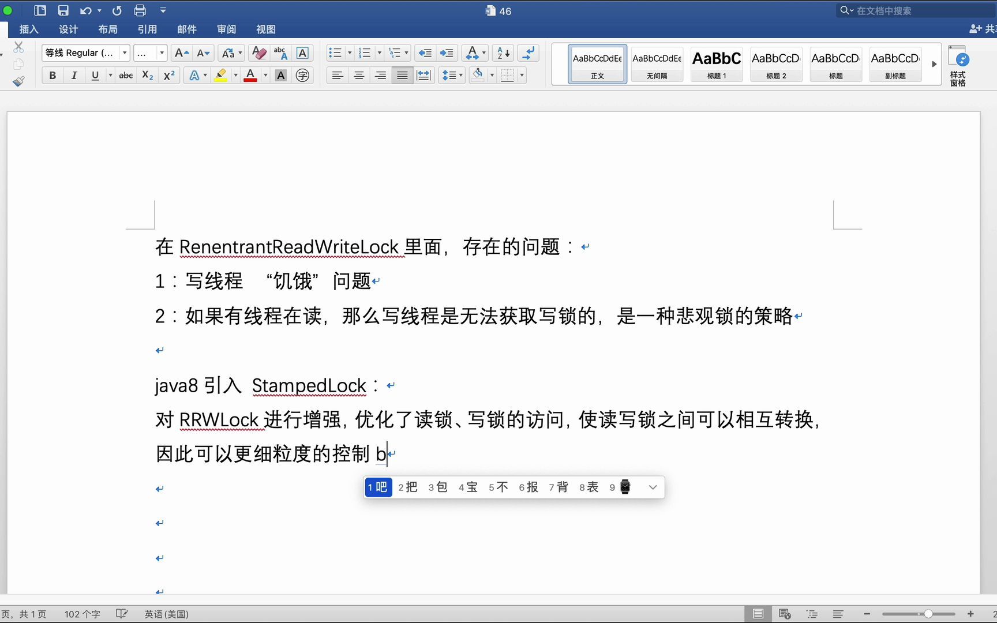Align text left
The width and height of the screenshot is (997, 623).
(x=338, y=76)
